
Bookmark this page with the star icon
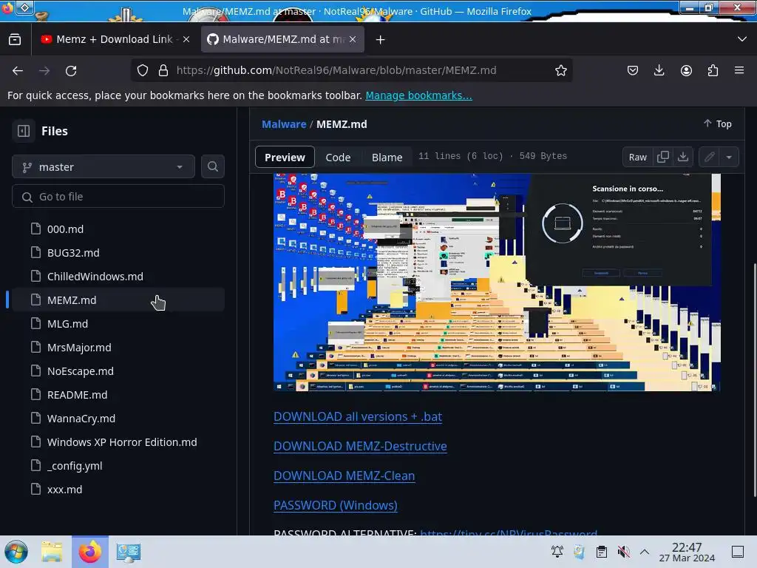pyautogui.click(x=560, y=70)
